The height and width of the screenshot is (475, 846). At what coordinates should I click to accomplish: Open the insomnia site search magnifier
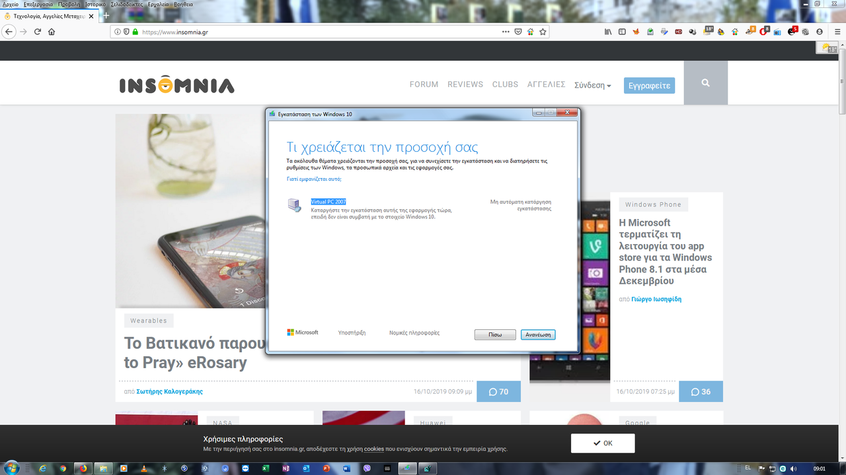(705, 83)
